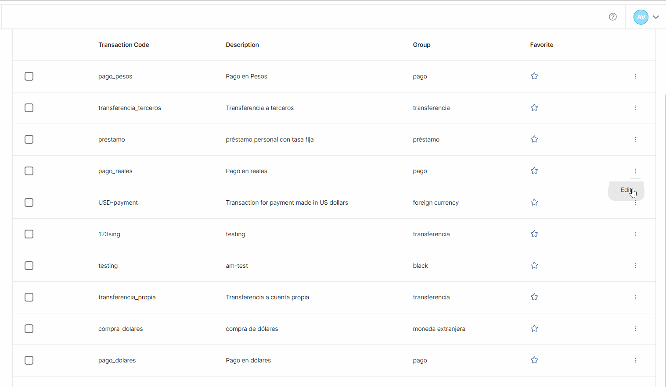Expand the user account dropdown chevron
666x387 pixels.
(x=656, y=17)
